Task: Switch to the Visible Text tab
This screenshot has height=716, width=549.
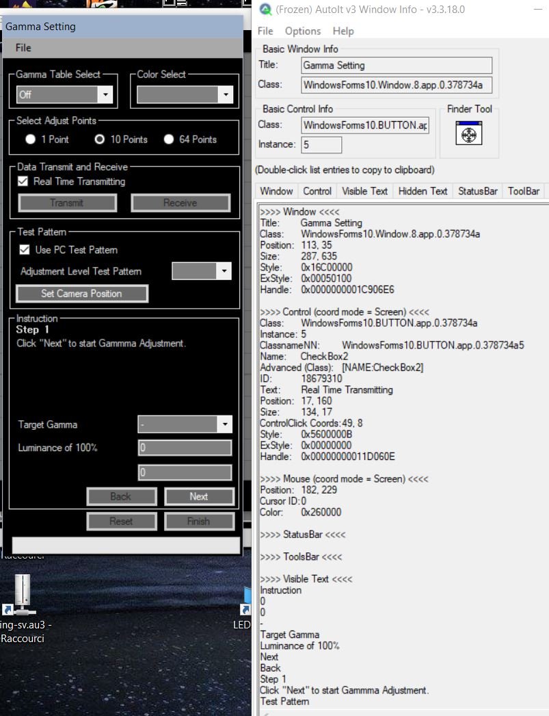Action: [x=364, y=191]
